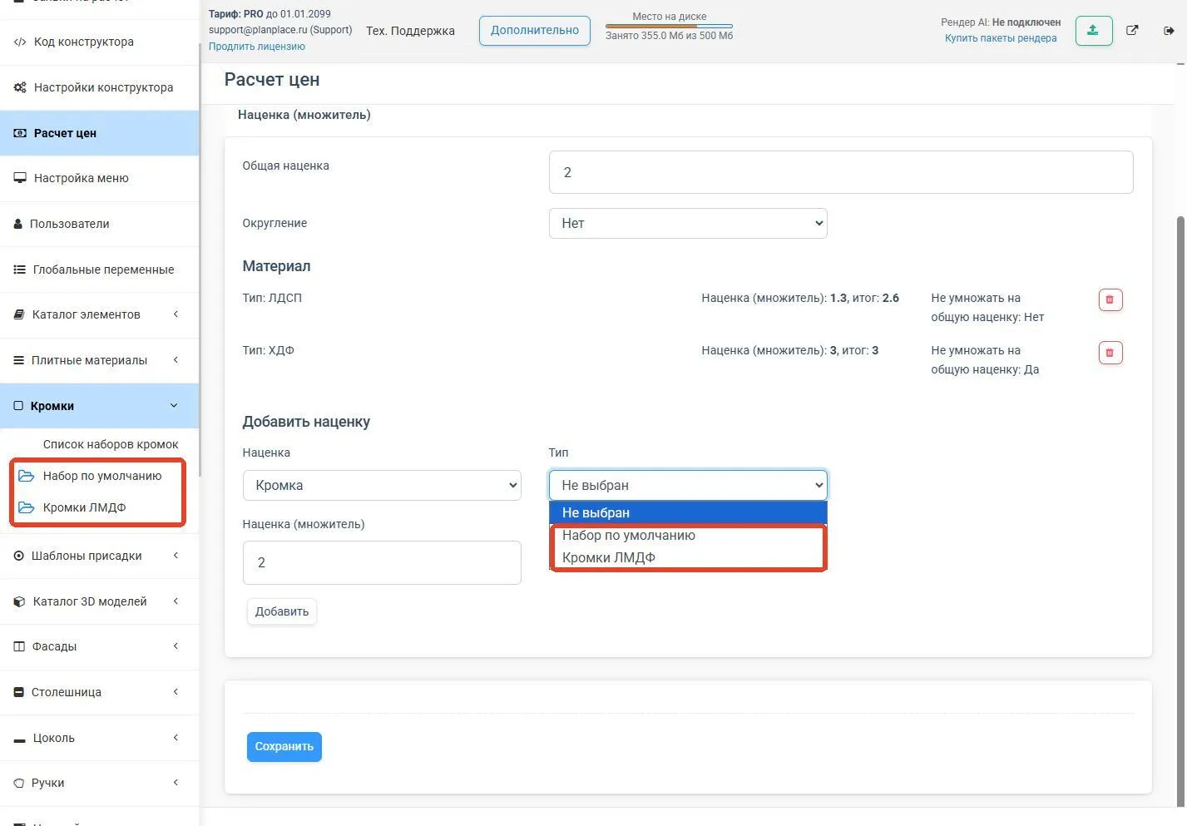
Task: Click the disk space usage progress bar
Action: click(x=669, y=26)
